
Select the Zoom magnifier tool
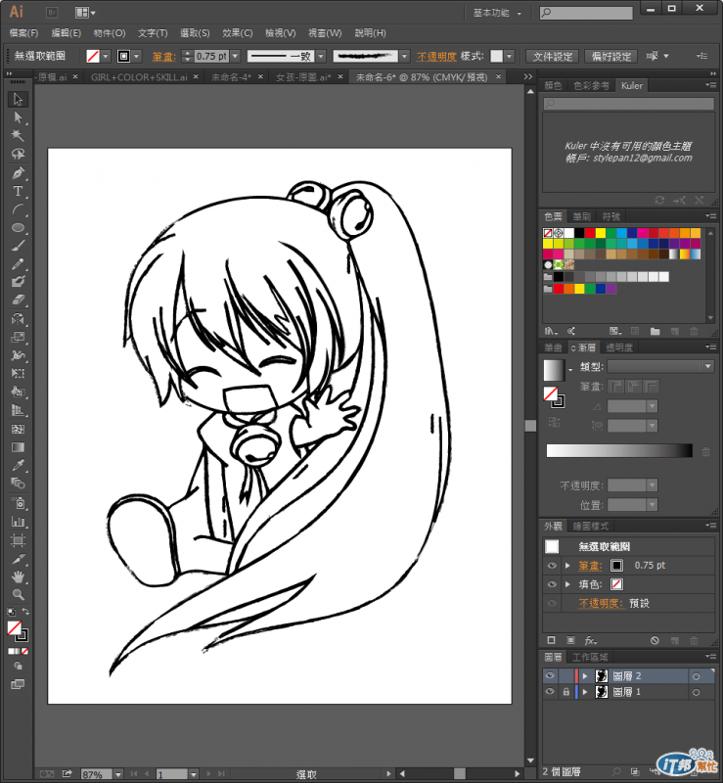click(18, 594)
